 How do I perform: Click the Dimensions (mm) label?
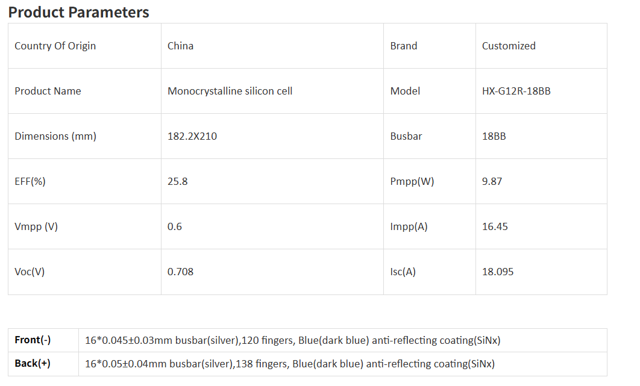pyautogui.click(x=55, y=136)
